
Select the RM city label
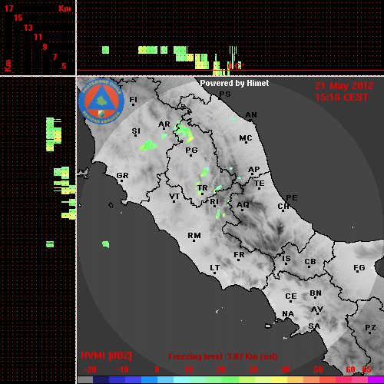tap(194, 236)
